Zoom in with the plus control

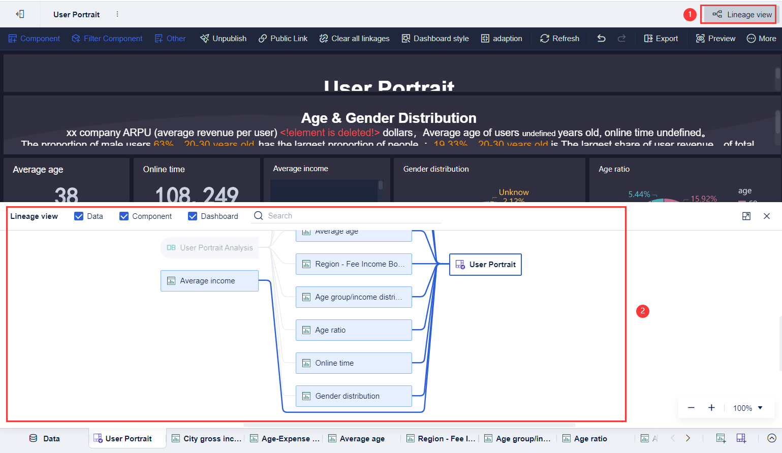coord(711,407)
